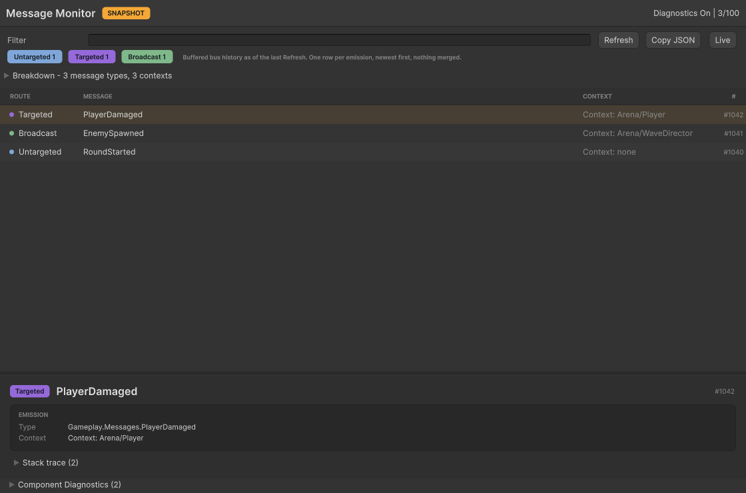Expand the Breakdown section
The image size is (746, 493).
[x=88, y=76]
